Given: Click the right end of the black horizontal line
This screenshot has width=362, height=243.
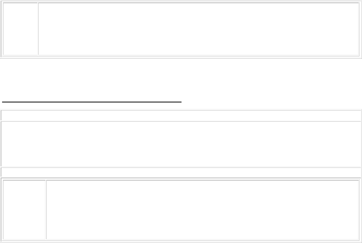Looking at the screenshot, I should point(181,102).
